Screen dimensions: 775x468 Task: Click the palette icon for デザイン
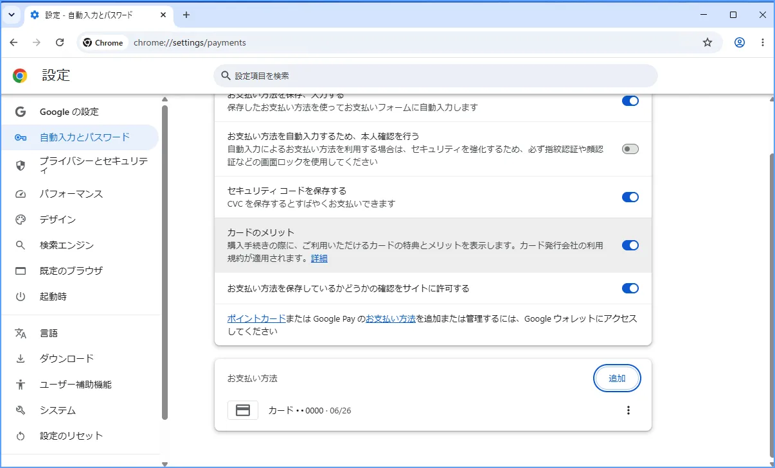pos(21,220)
